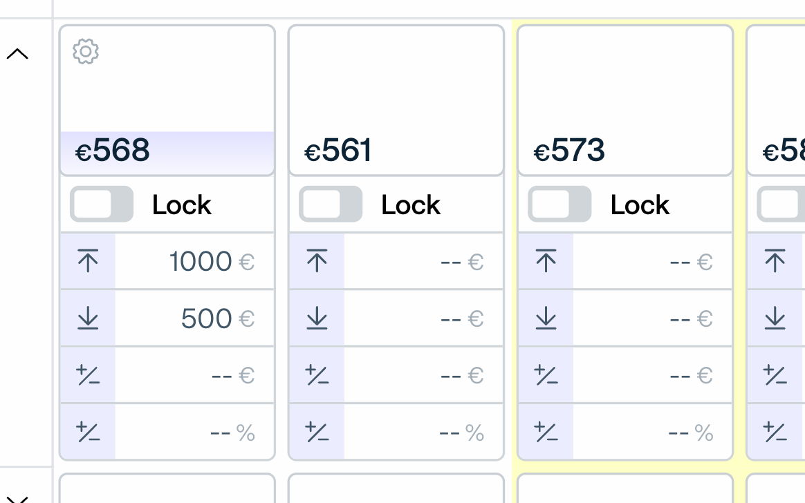Click the maximum price icon in €561 card
The image size is (805, 503).
[x=317, y=262]
